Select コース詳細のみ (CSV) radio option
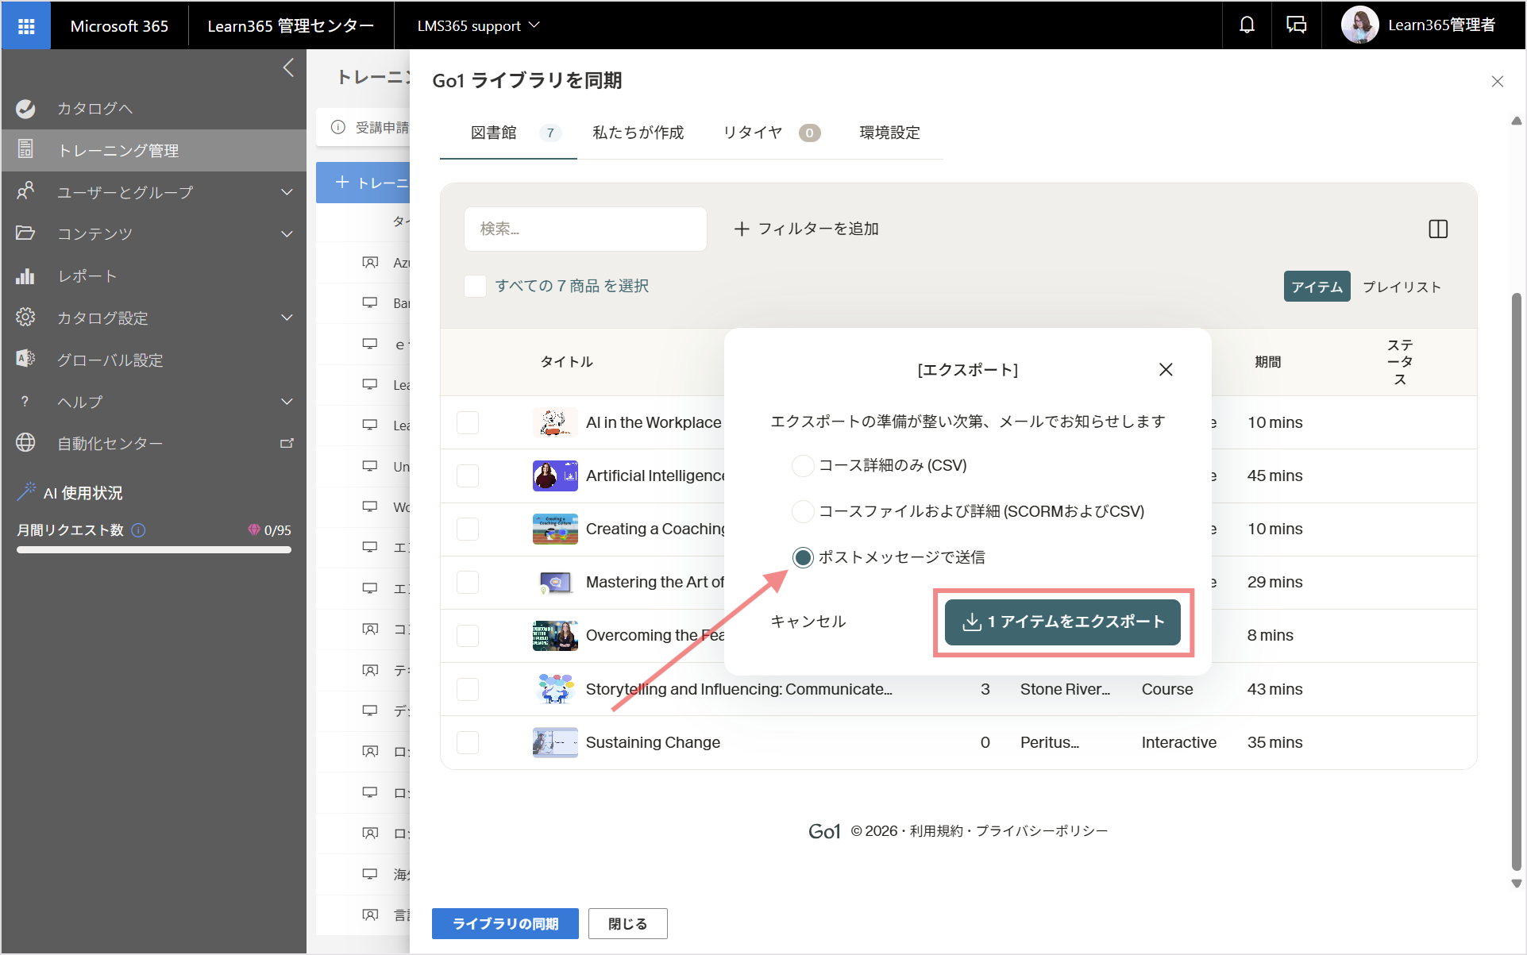The height and width of the screenshot is (955, 1527). tap(803, 466)
